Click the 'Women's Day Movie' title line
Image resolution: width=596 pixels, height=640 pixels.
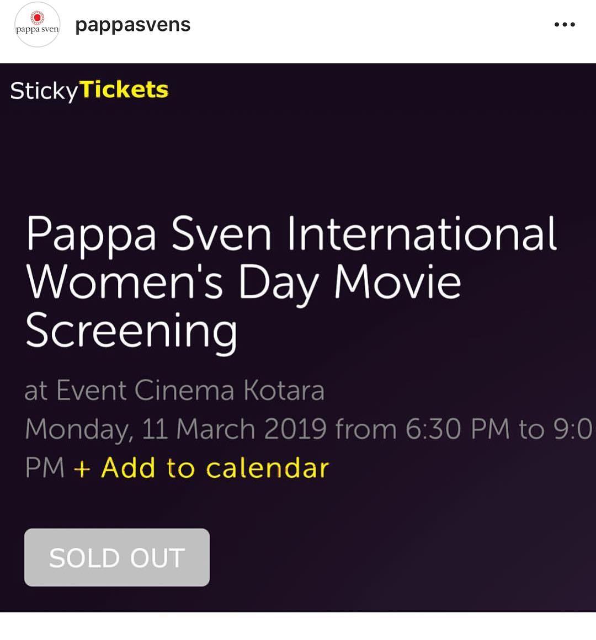(243, 284)
